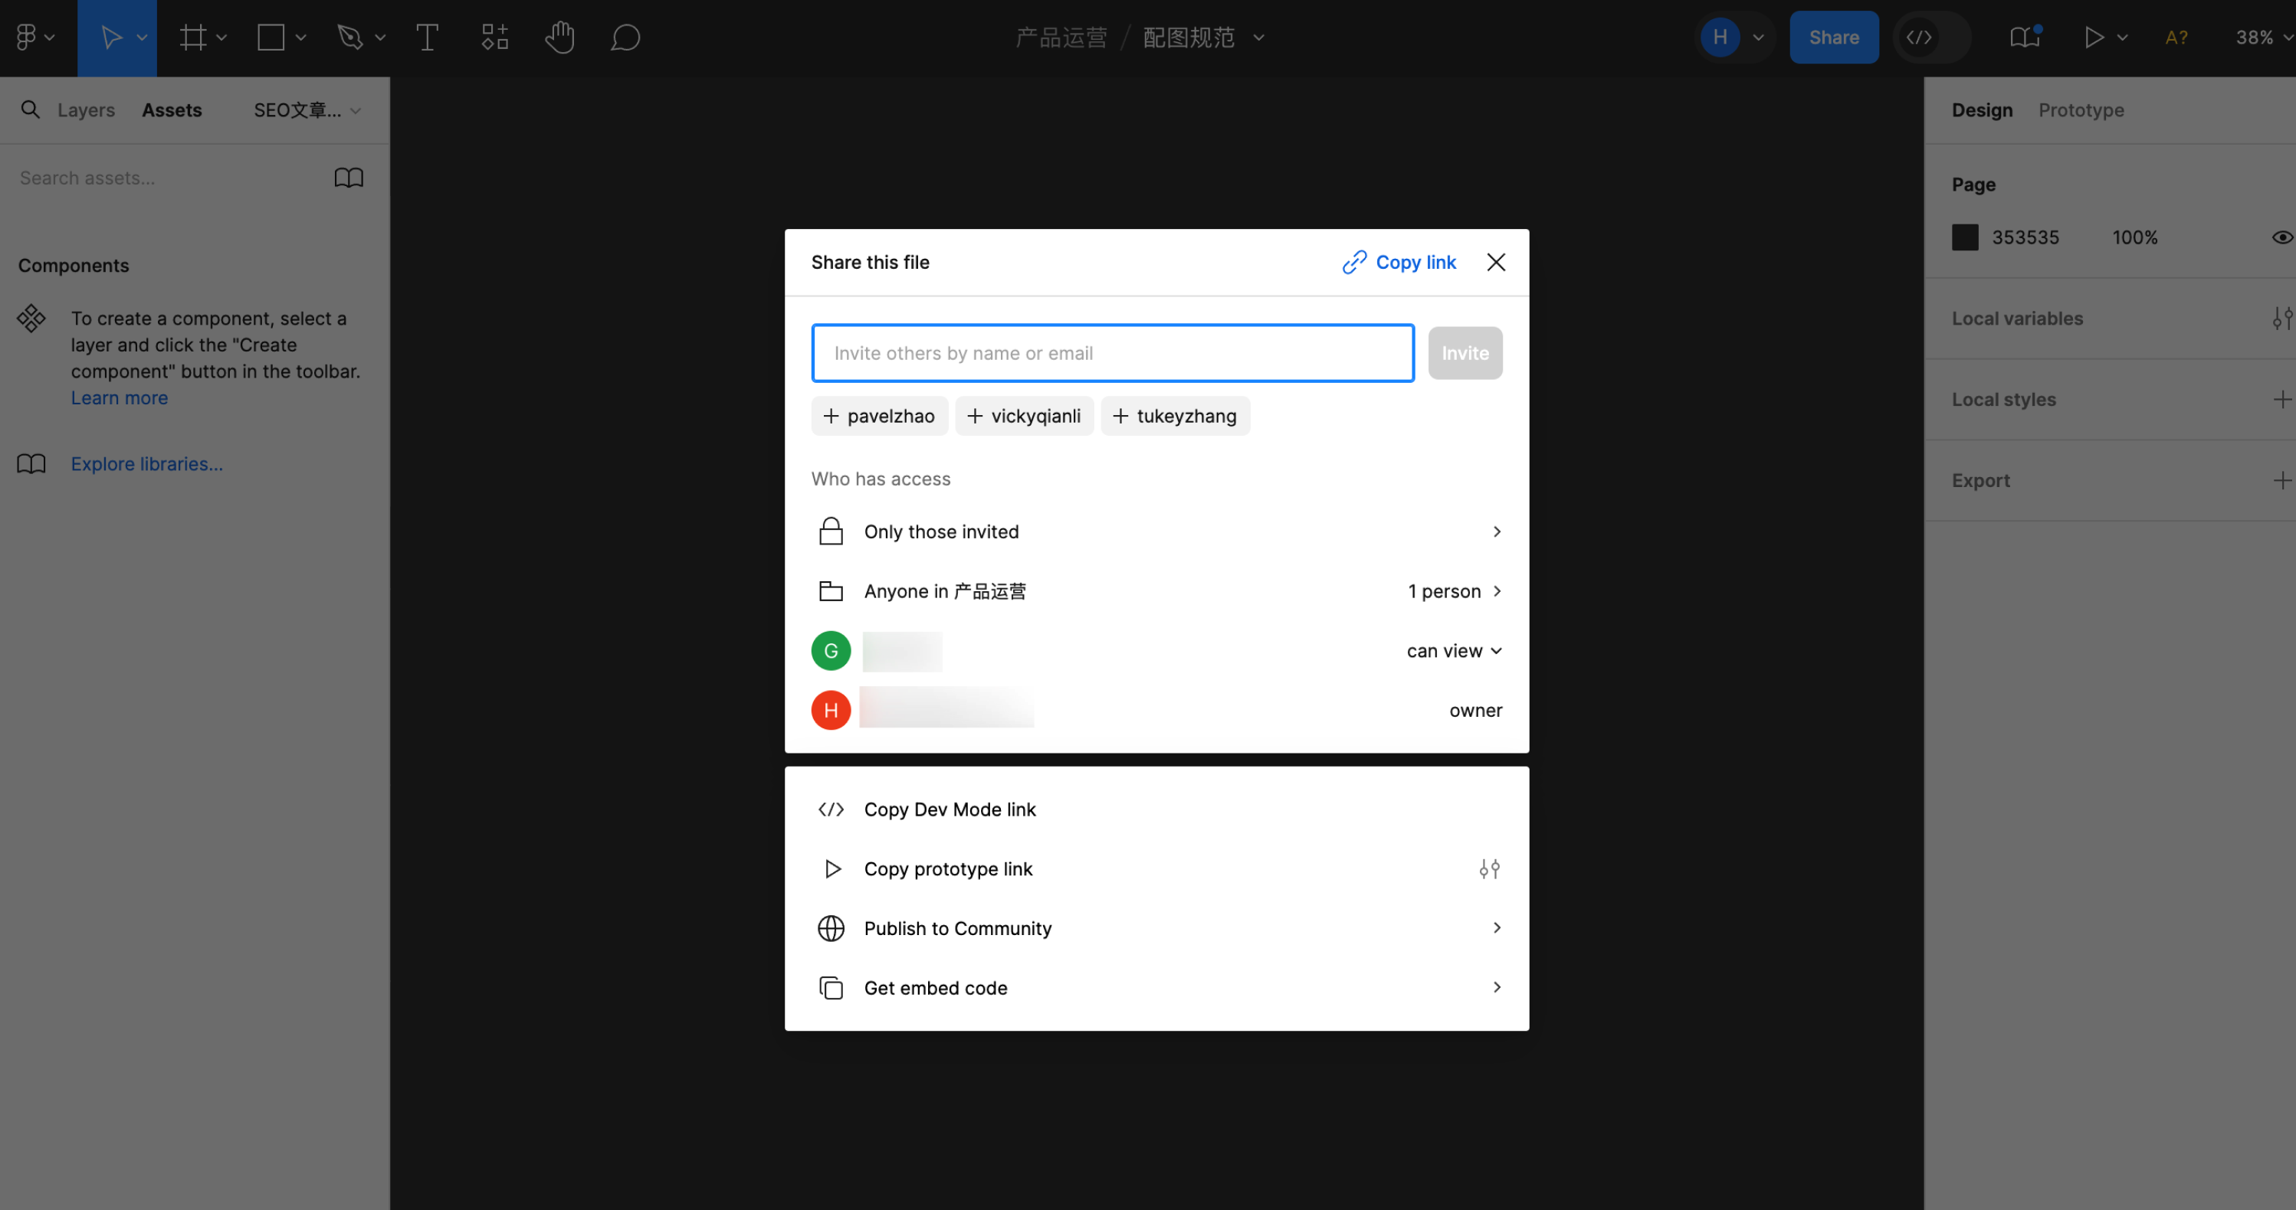Click the lock icon for Only those invited
Viewport: 2296px width, 1210px height.
coord(831,531)
